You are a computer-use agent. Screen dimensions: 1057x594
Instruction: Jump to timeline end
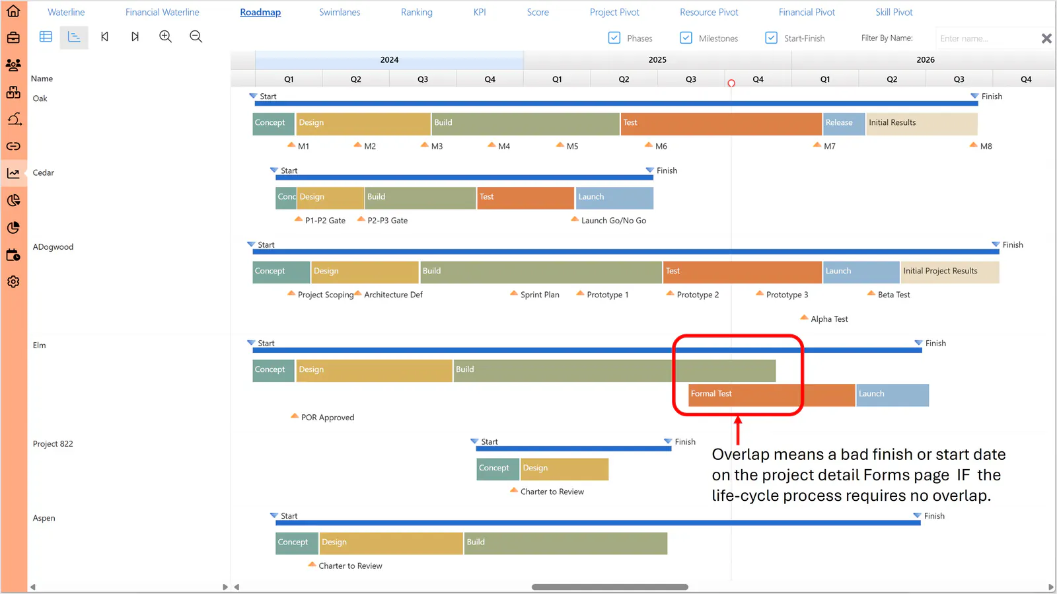(135, 37)
